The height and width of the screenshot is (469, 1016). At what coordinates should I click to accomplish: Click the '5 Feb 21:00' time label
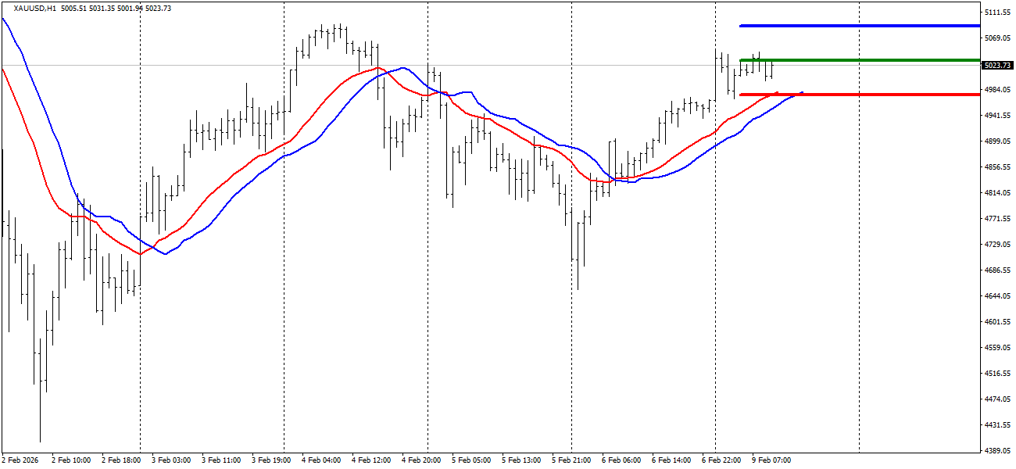coord(571,460)
